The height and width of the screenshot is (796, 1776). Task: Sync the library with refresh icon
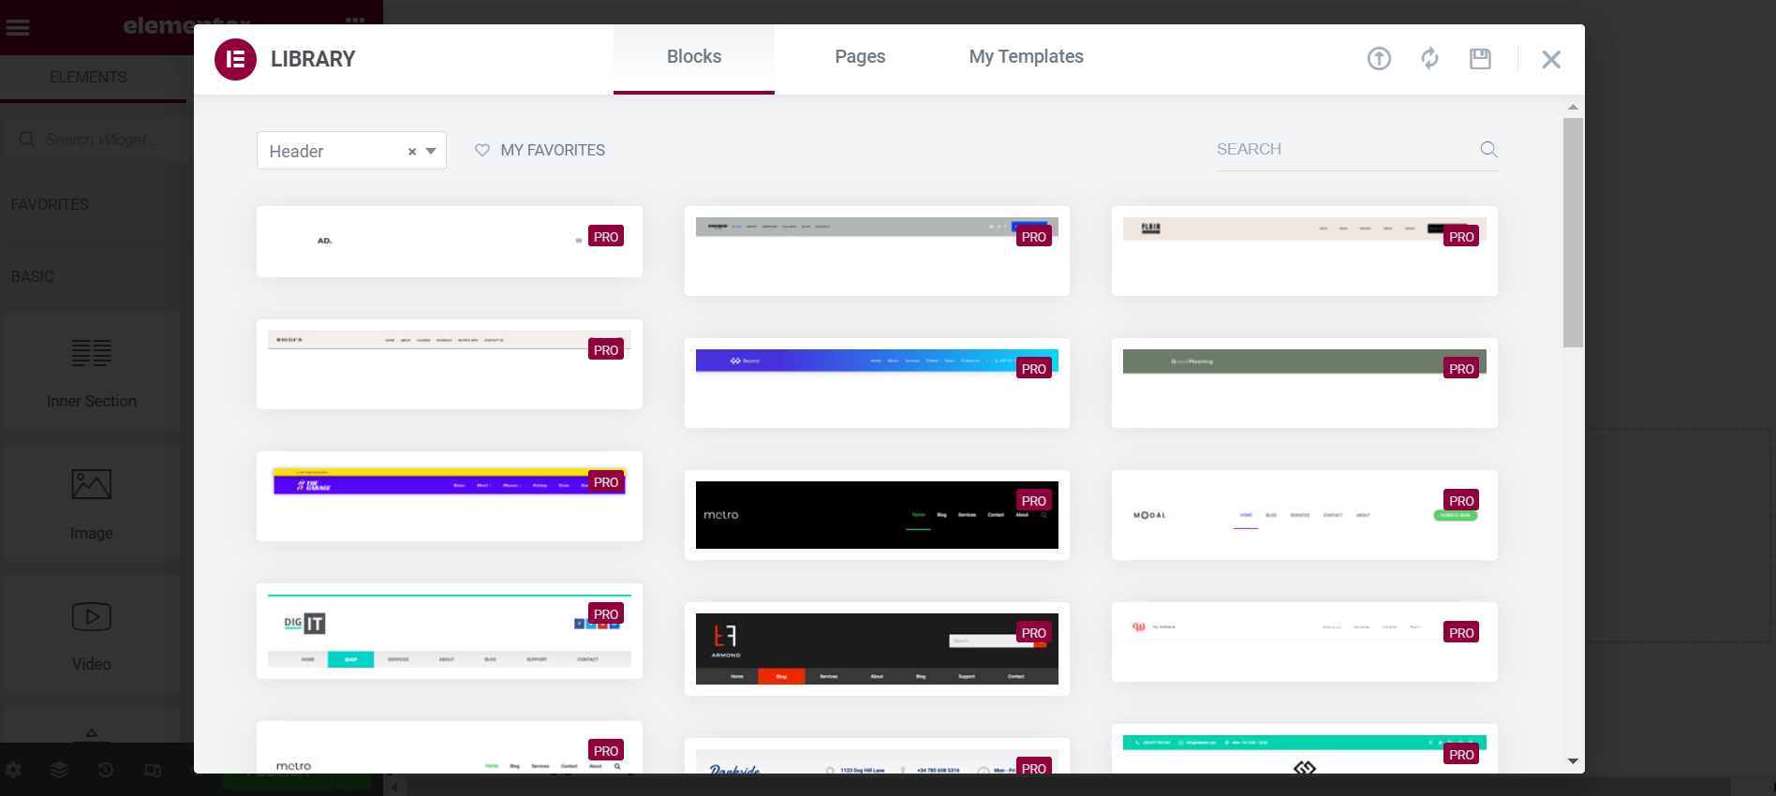tap(1429, 59)
